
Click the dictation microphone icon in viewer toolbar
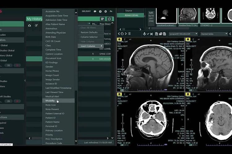(x=144, y=34)
